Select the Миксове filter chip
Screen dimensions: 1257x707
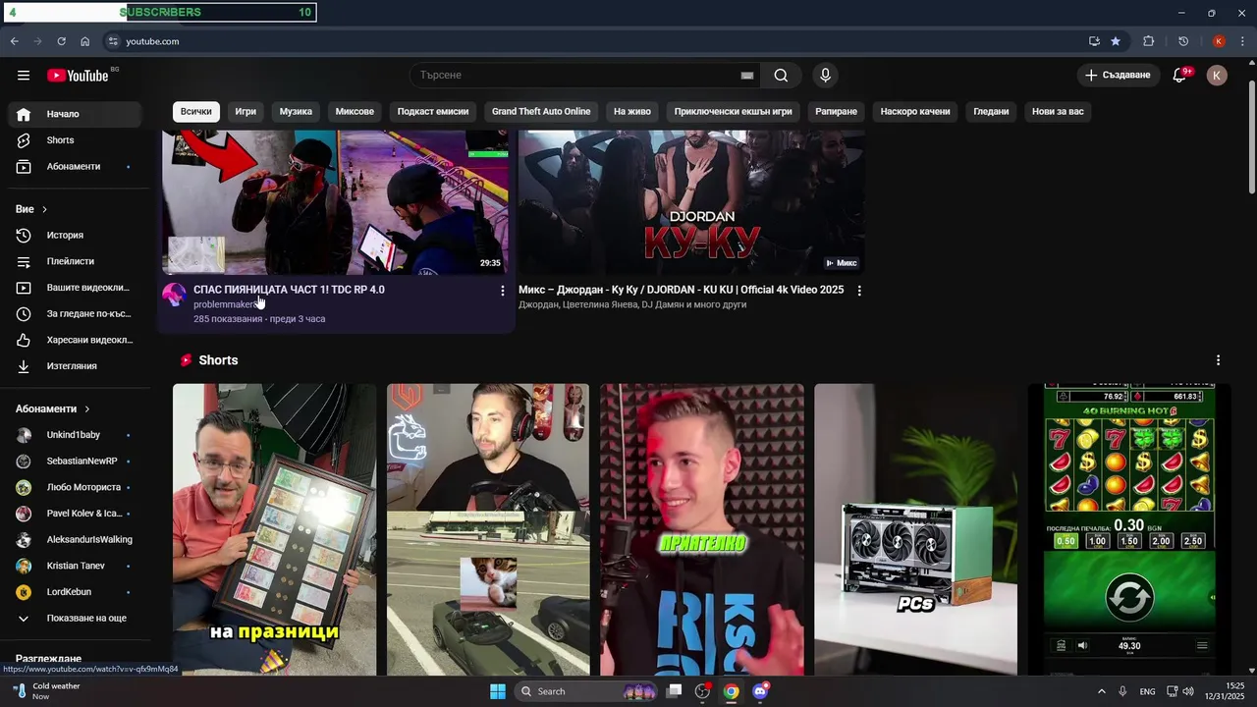click(355, 111)
